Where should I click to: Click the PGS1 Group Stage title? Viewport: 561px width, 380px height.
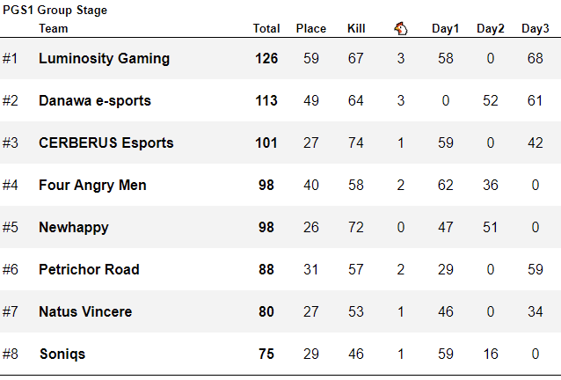55,11
